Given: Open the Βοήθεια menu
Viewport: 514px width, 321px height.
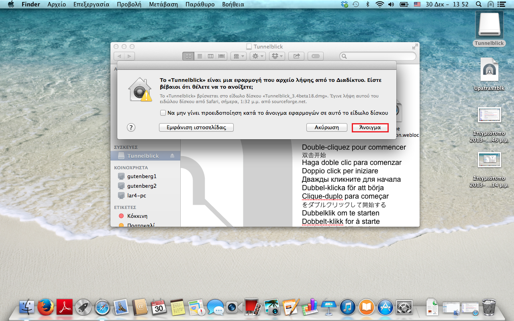Looking at the screenshot, I should point(233,4).
